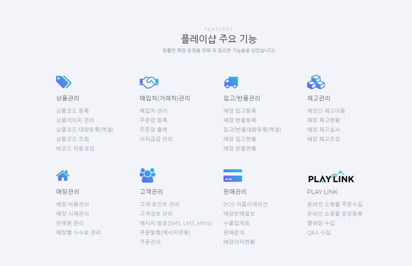412x266 pixels.
Task: Click the delivery truck icon above 입고/반품관리
Action: (231, 82)
